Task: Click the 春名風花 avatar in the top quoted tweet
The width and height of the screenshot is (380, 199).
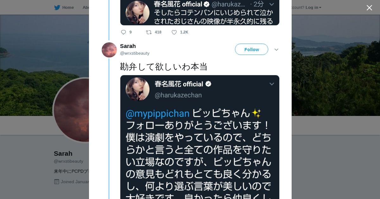Action: click(137, 12)
